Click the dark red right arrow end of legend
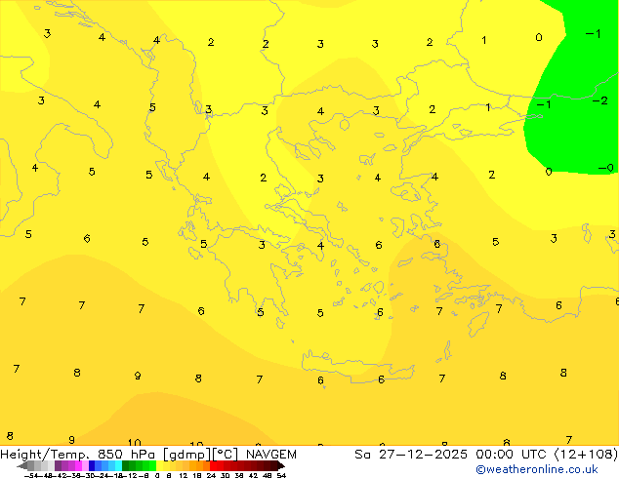This screenshot has width=619, height=478. (280, 466)
